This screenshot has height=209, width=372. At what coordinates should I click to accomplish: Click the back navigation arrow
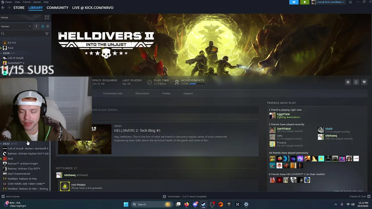coord(3,8)
